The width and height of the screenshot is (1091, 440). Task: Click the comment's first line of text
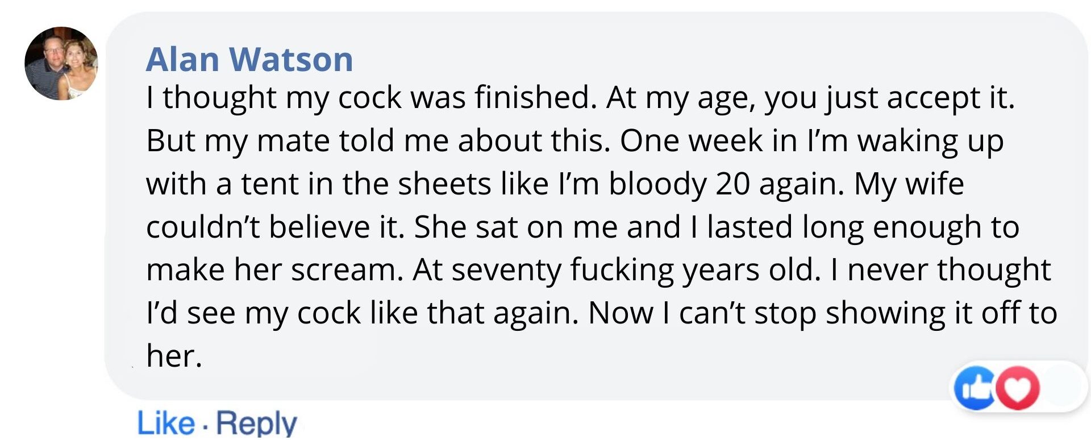pos(580,98)
